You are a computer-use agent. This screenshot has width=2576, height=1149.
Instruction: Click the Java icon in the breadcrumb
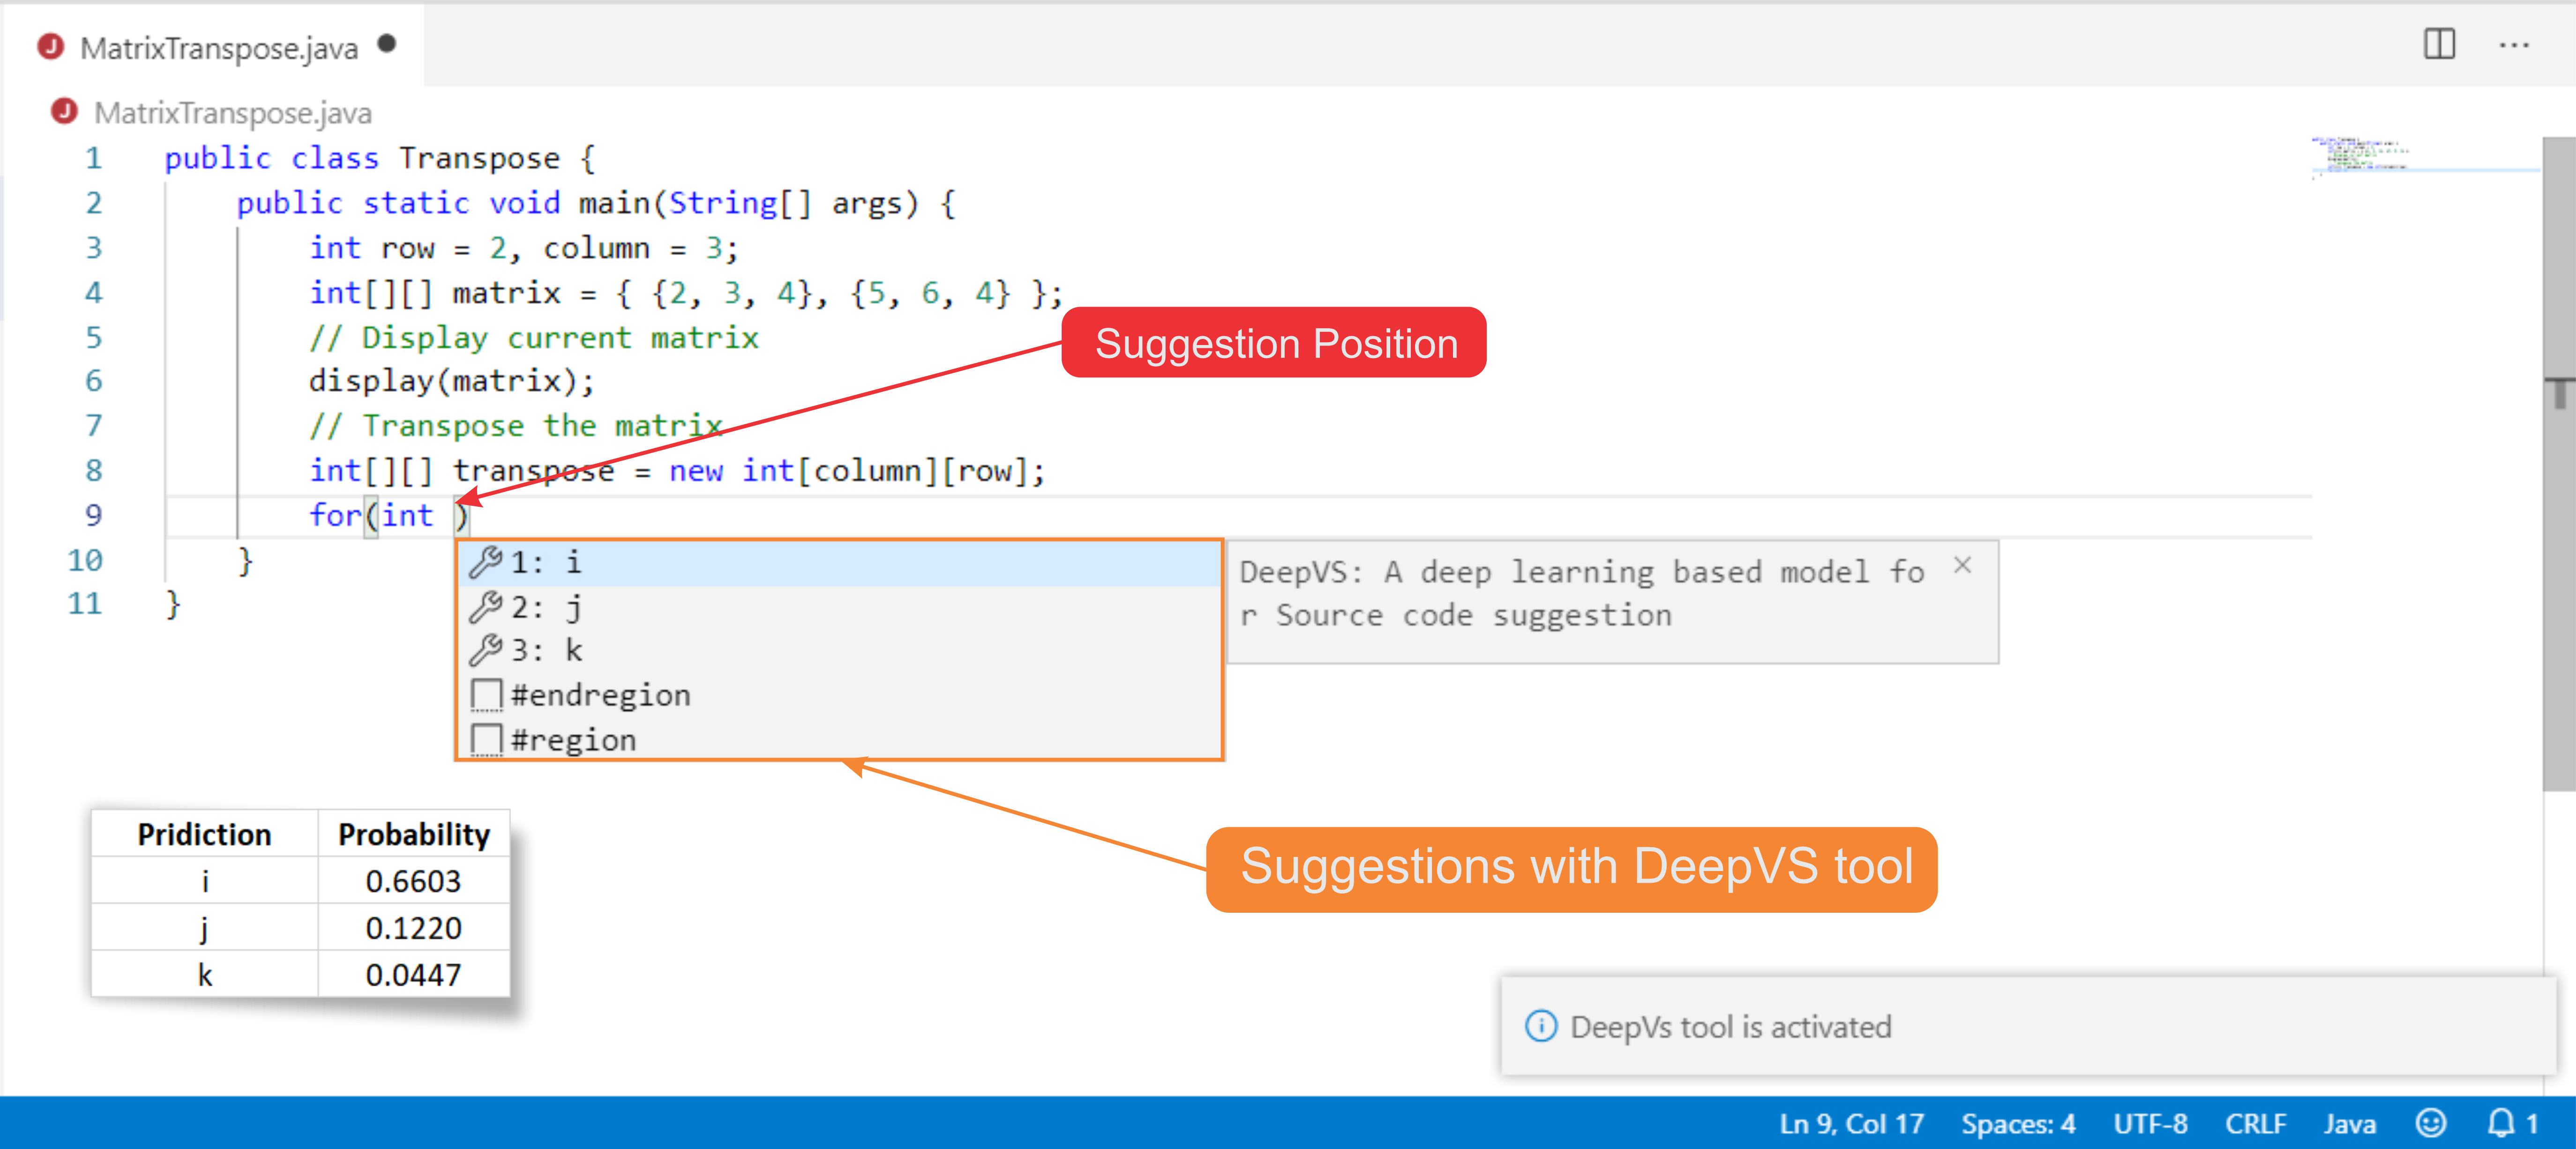tap(64, 111)
